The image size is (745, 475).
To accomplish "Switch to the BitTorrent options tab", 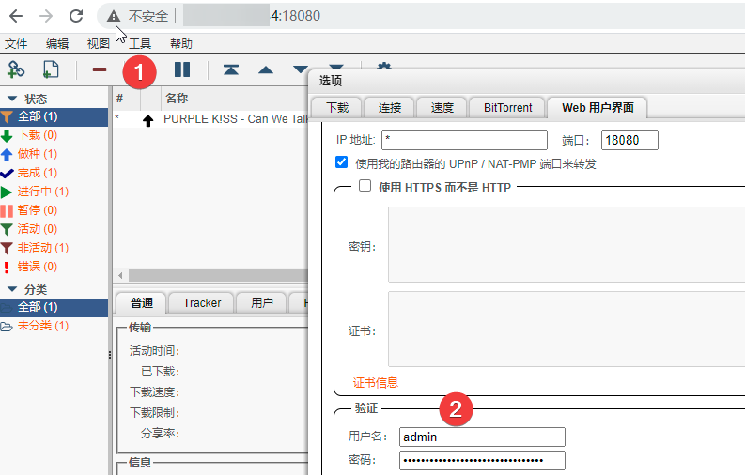I will pos(507,107).
